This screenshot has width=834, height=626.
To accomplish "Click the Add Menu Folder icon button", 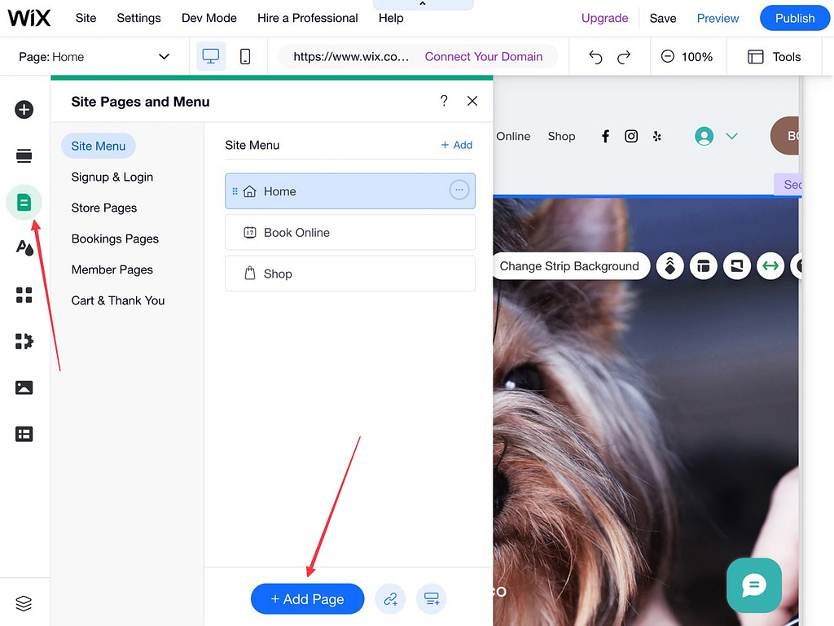I will coord(432,599).
